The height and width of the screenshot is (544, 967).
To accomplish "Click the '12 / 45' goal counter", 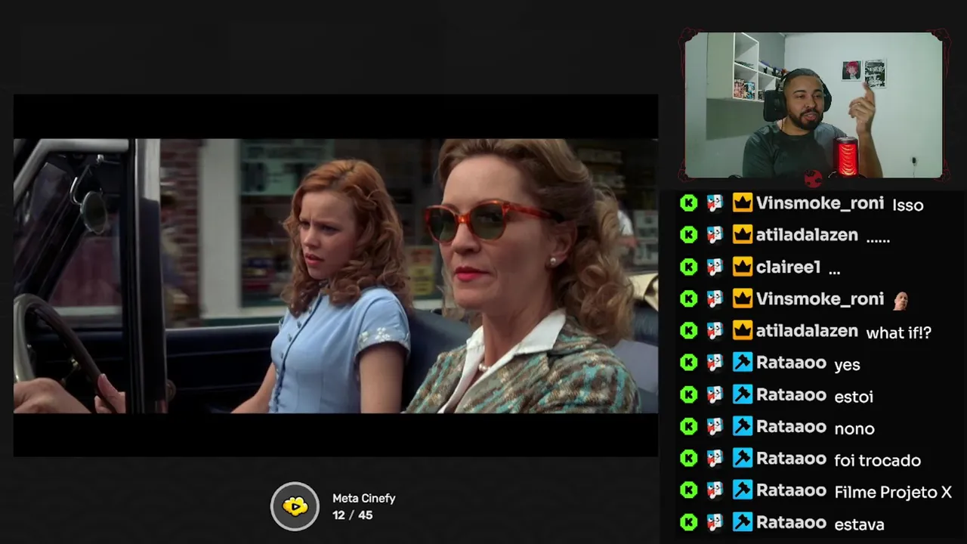I will [352, 515].
